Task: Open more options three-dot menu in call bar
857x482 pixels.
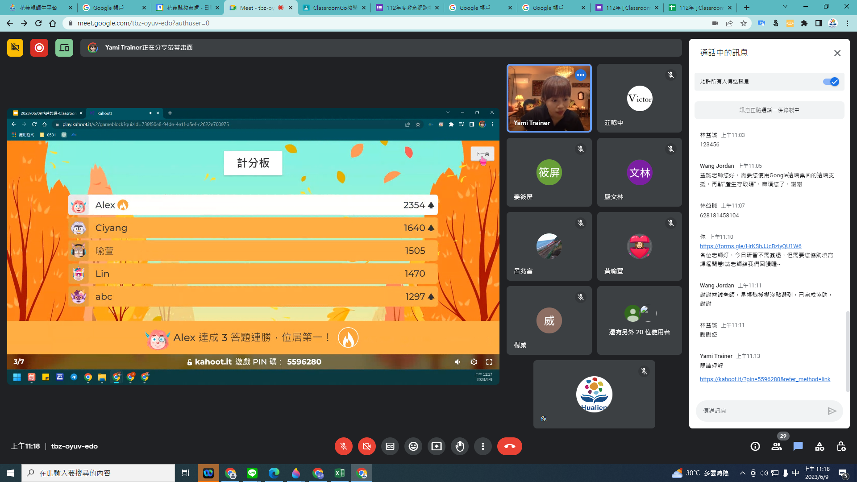Action: 483,446
